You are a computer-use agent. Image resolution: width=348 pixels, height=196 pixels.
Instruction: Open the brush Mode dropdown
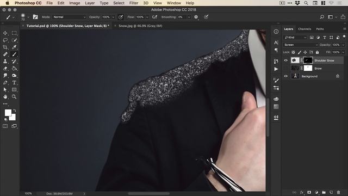click(69, 17)
